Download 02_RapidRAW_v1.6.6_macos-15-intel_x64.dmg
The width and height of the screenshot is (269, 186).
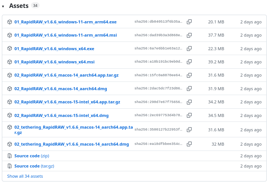[61, 115]
